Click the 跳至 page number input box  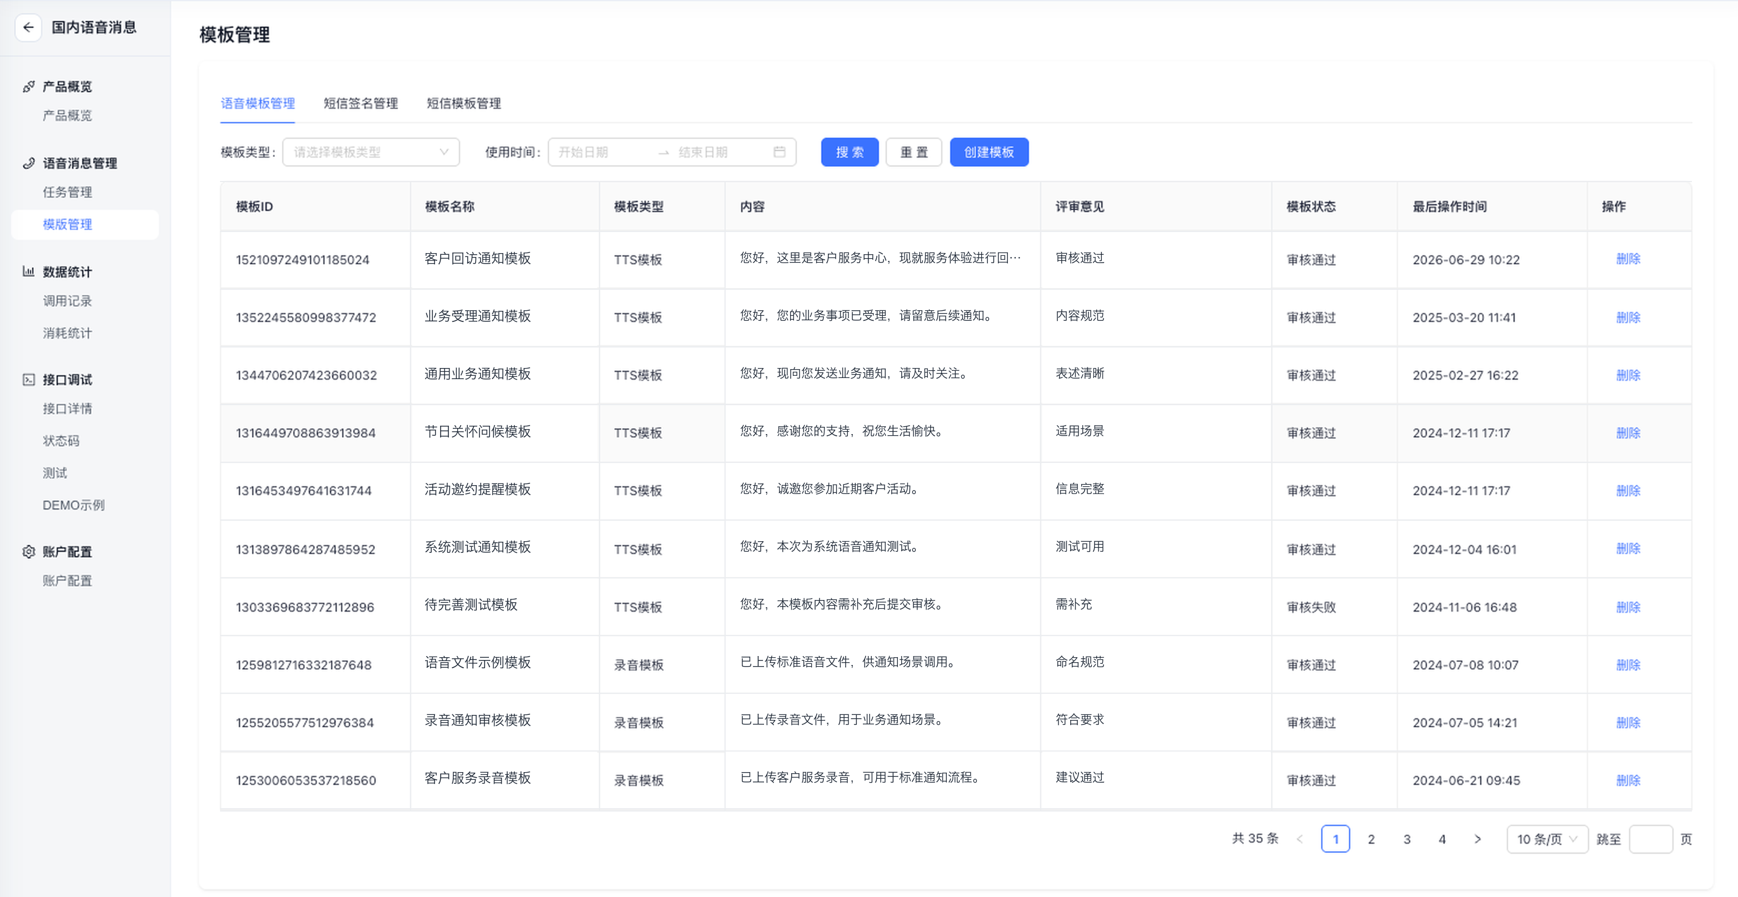point(1650,839)
